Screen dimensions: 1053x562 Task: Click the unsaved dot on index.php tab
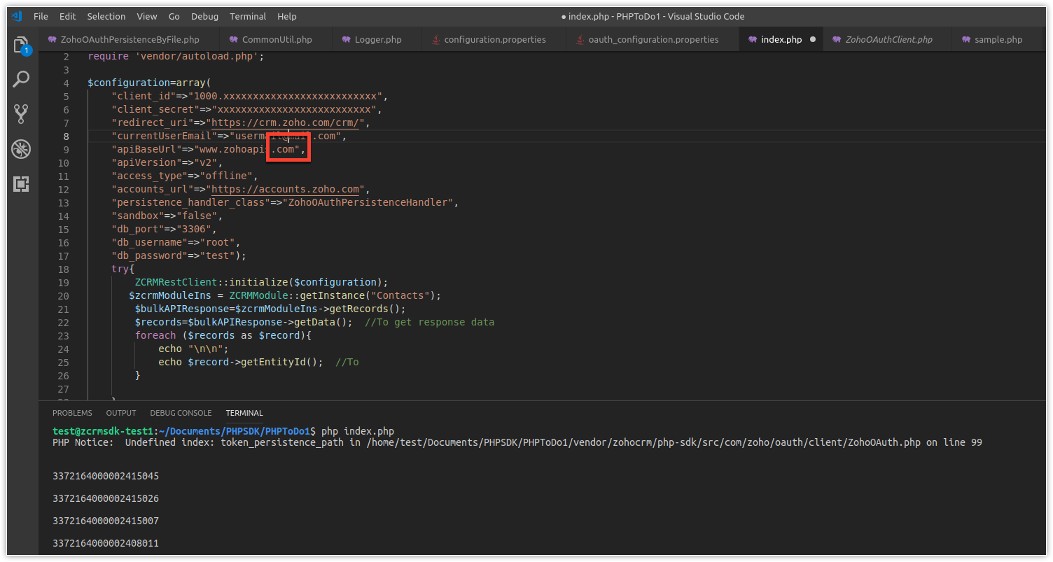(813, 40)
